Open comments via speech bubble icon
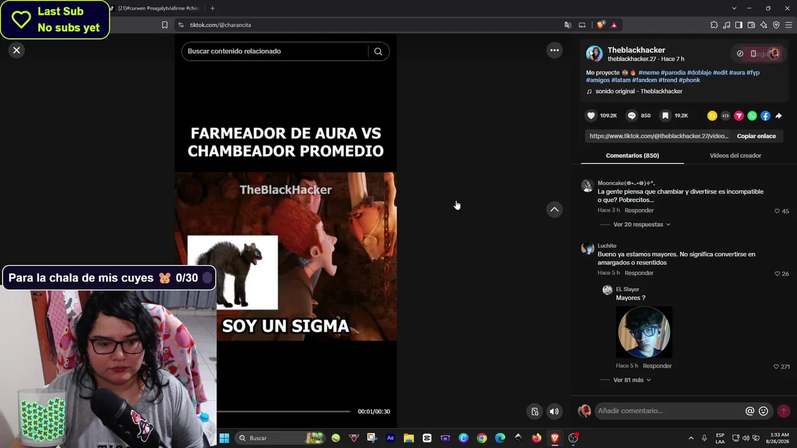The width and height of the screenshot is (797, 448). [x=632, y=116]
